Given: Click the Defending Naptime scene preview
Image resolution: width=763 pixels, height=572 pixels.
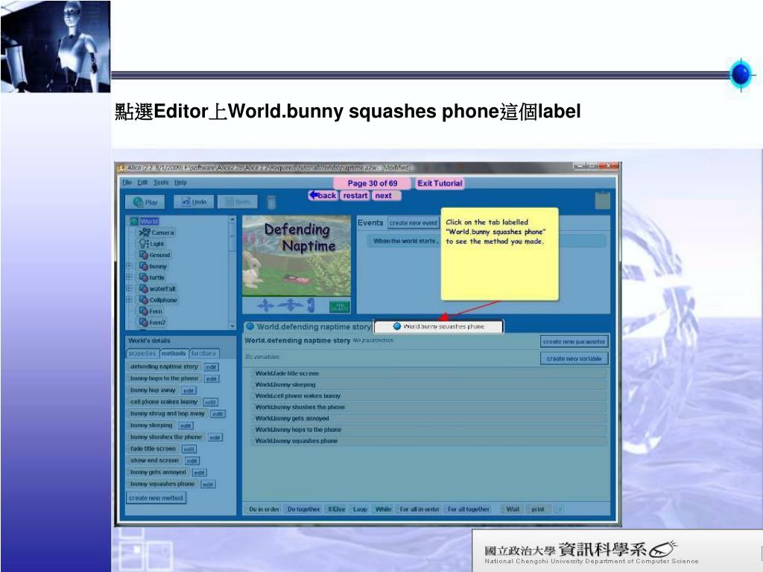Looking at the screenshot, I should click(x=297, y=255).
